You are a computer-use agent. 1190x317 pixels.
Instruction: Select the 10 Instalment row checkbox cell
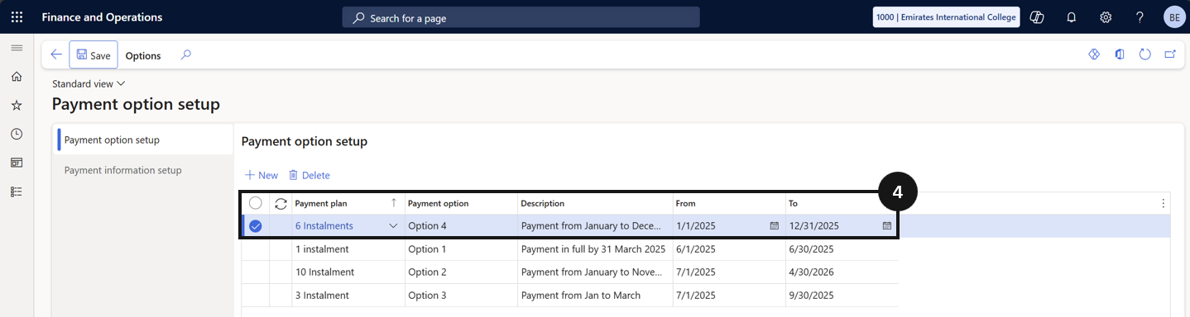coord(256,272)
